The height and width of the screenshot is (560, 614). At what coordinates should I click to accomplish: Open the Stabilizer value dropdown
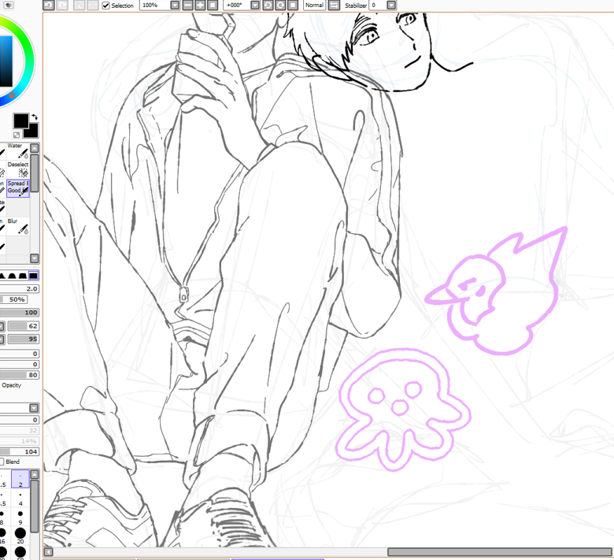391,5
